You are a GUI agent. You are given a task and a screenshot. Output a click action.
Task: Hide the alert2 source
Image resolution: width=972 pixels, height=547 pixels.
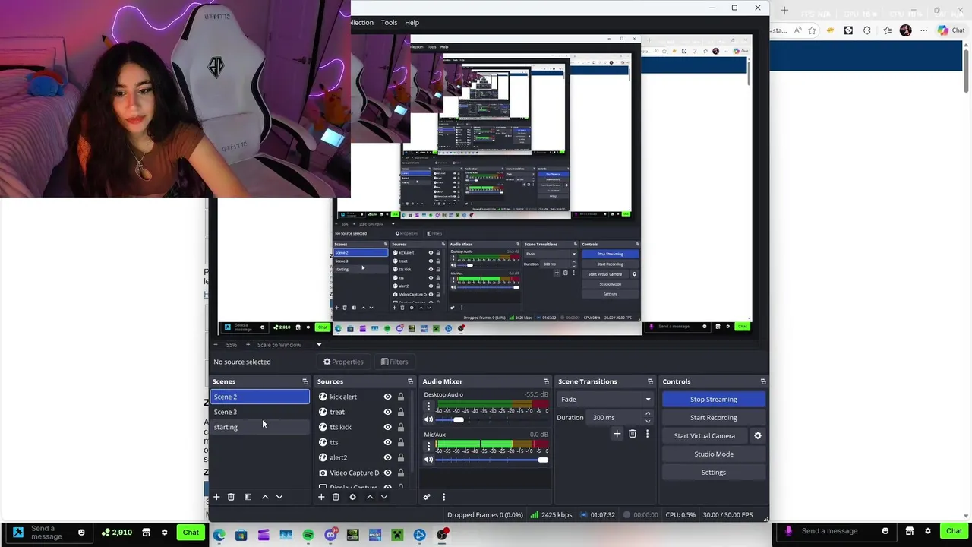coord(387,457)
